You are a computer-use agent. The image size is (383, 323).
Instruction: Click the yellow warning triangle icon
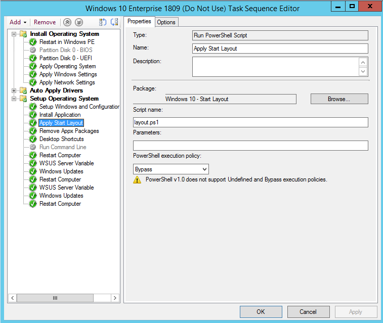137,180
